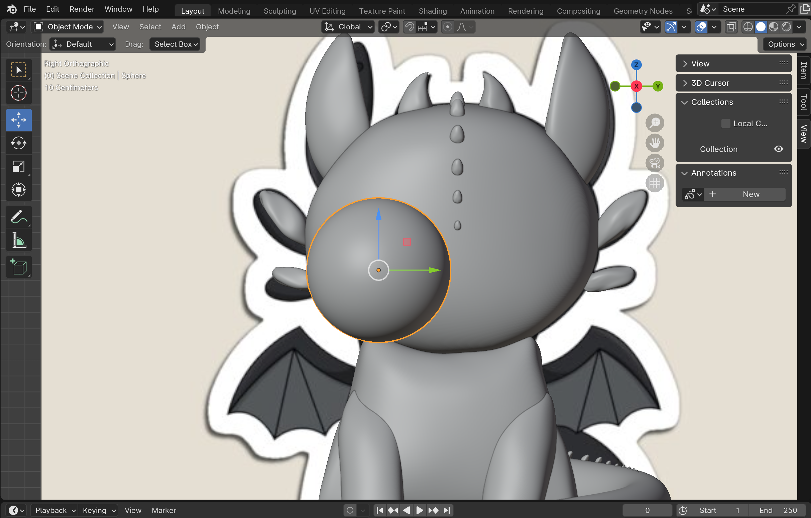Click the pan hand viewport button
811x518 pixels.
pyautogui.click(x=655, y=143)
